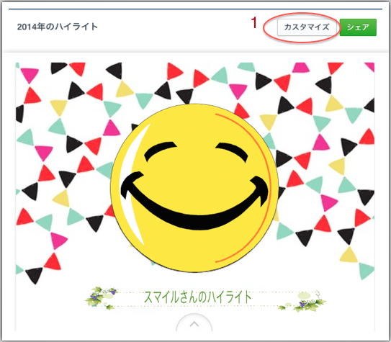This screenshot has width=391, height=342.
Task: Click the white header area beside シェア
Action: (x=379, y=27)
